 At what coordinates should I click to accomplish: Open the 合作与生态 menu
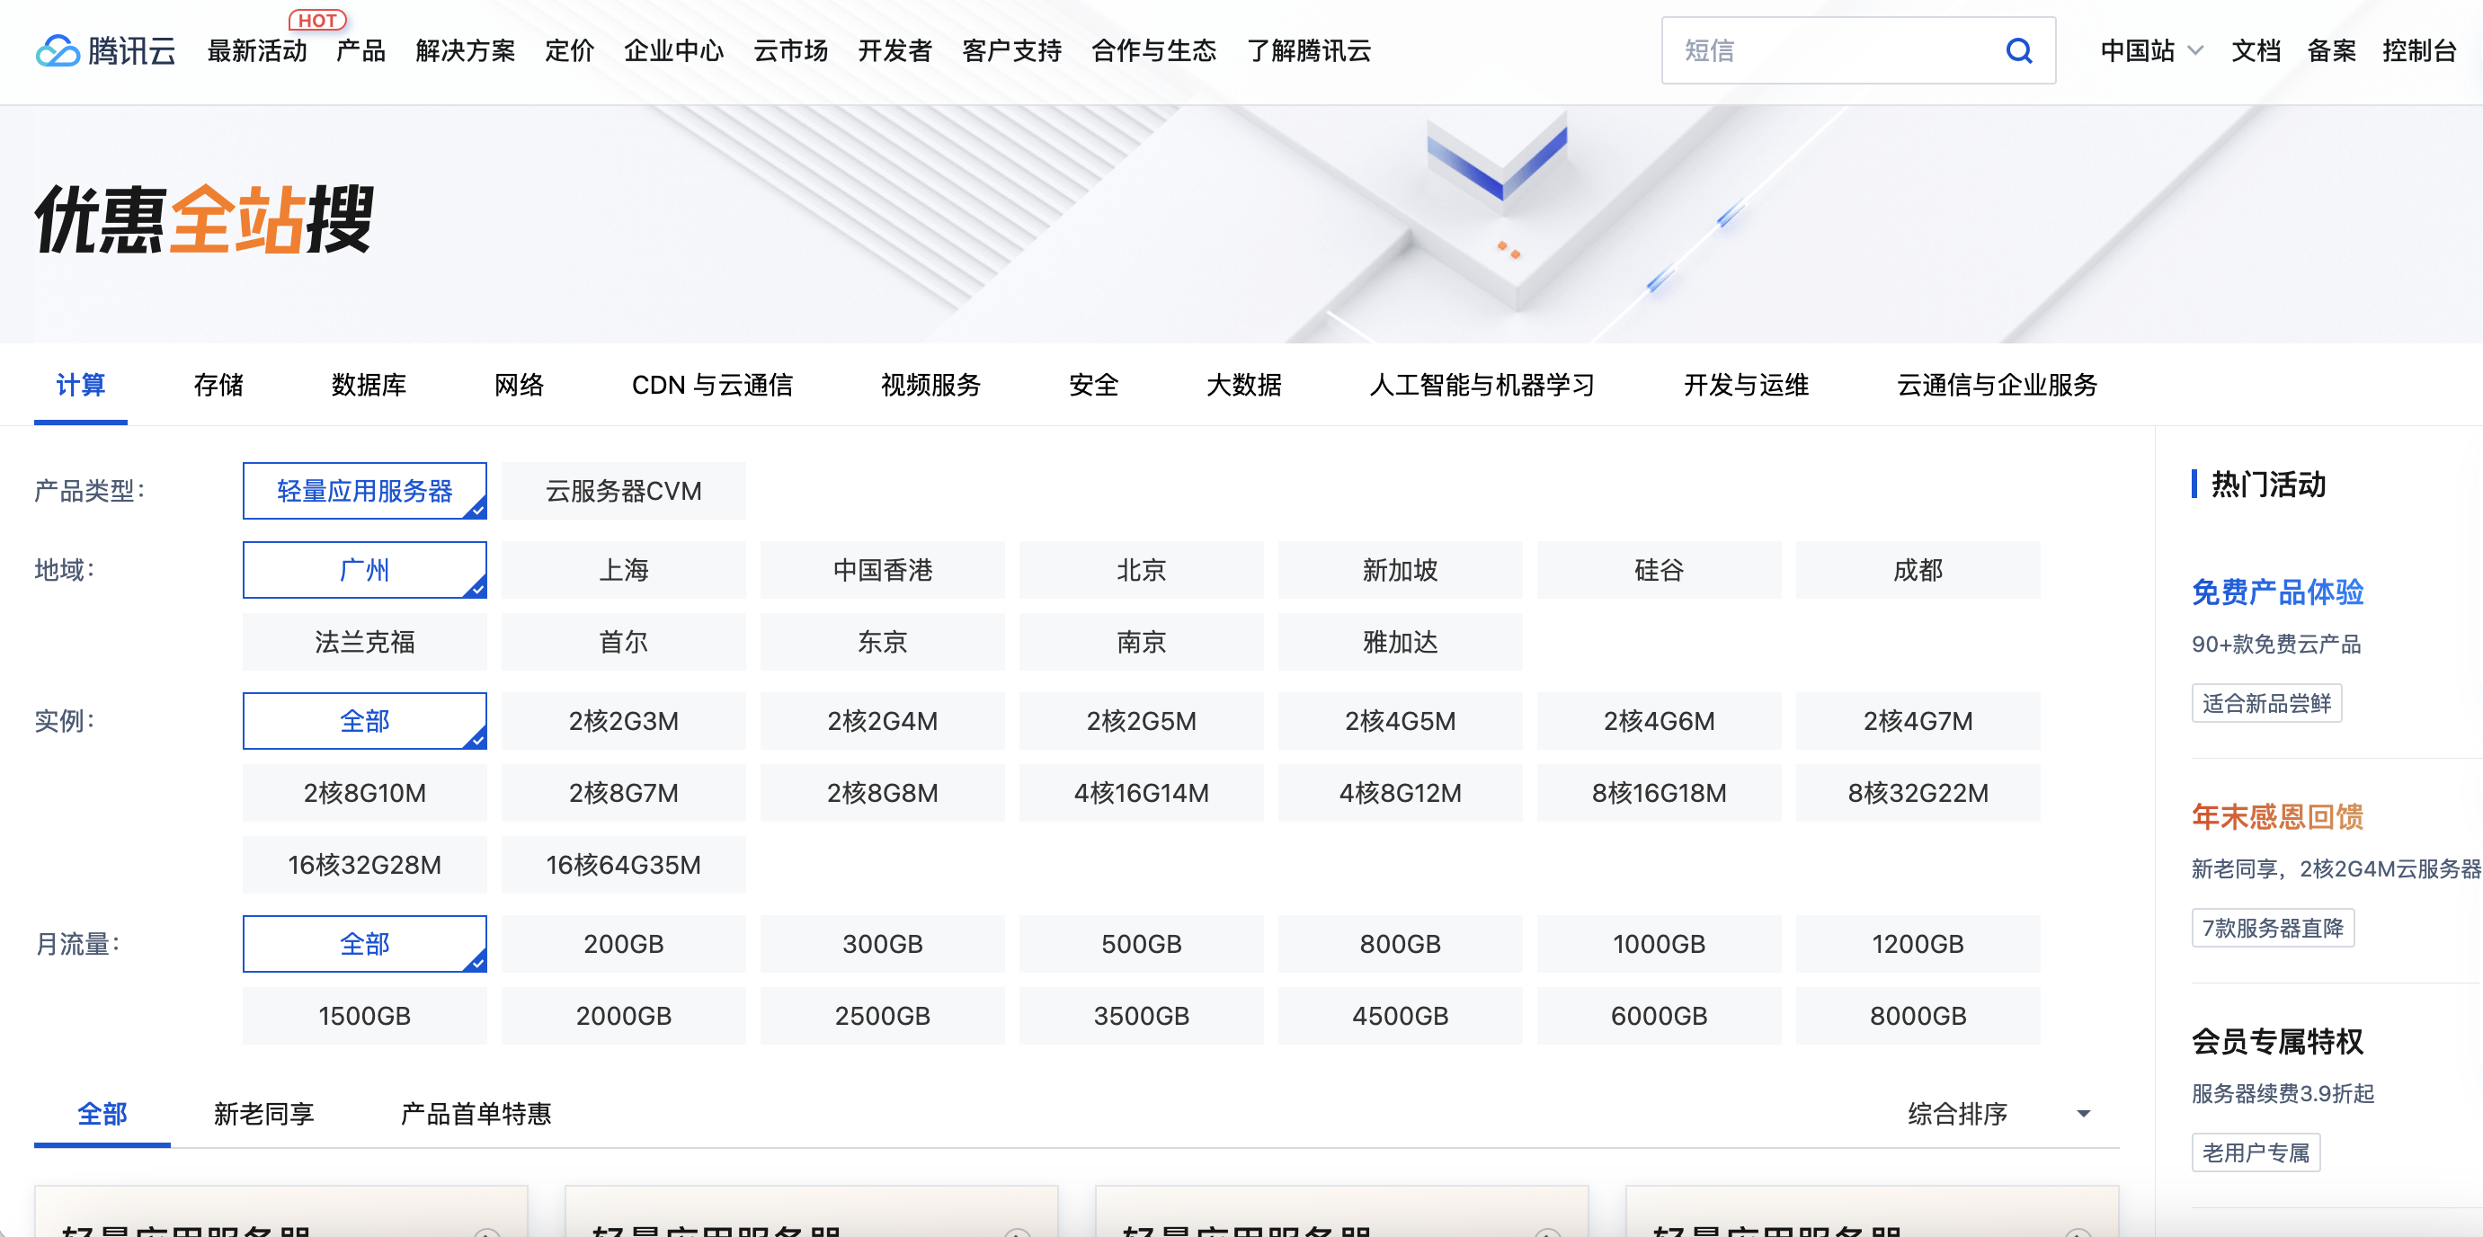pyautogui.click(x=1153, y=50)
